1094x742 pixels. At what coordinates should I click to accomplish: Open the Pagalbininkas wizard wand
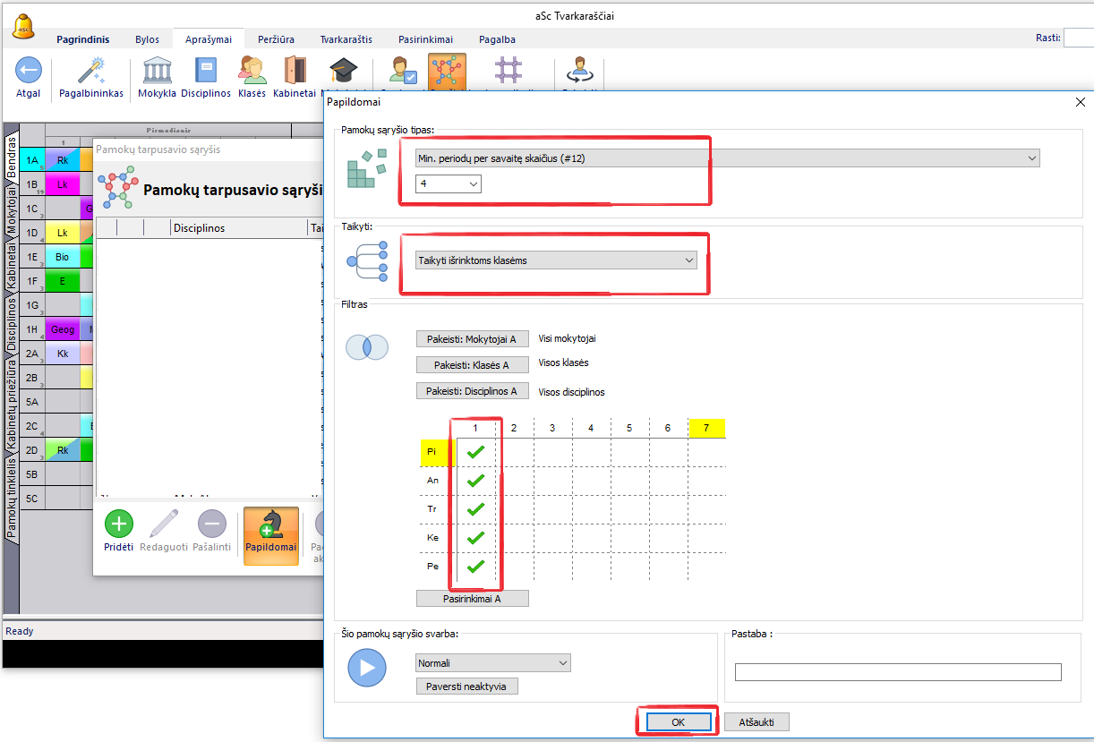pyautogui.click(x=91, y=71)
